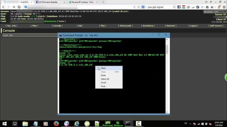The width and height of the screenshot is (227, 127).
Task: Switch to the PaYwand Abdulla Facebook tab
Action: (x=50, y=2)
